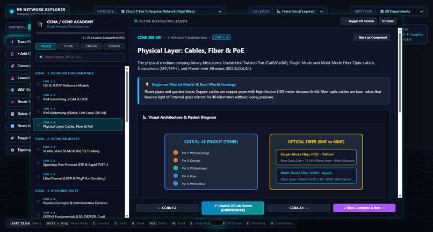Click the rocket icon on Launch 3D Lab

pos(215,206)
